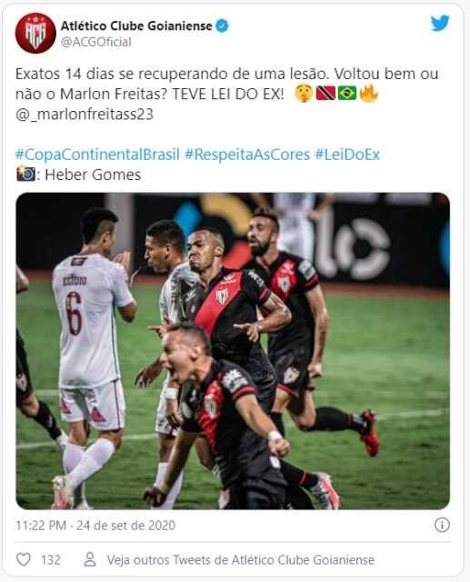
Task: Click the surprised face emoji
Action: pyautogui.click(x=304, y=93)
